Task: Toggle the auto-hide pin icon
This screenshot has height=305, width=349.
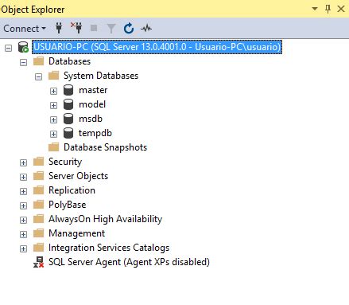Action: [x=328, y=9]
